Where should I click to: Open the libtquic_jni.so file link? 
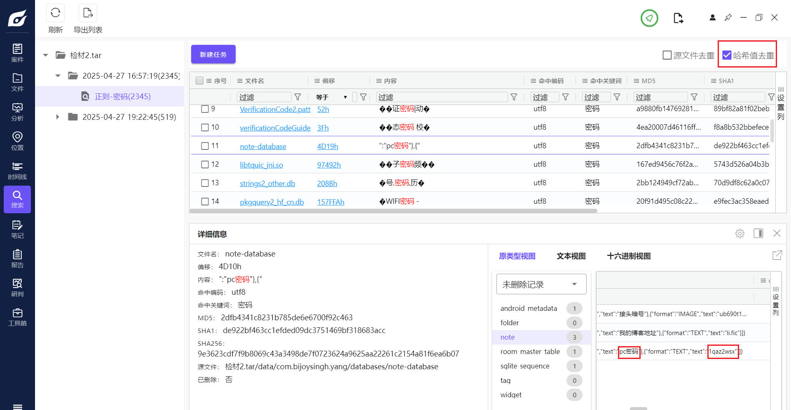tap(261, 165)
